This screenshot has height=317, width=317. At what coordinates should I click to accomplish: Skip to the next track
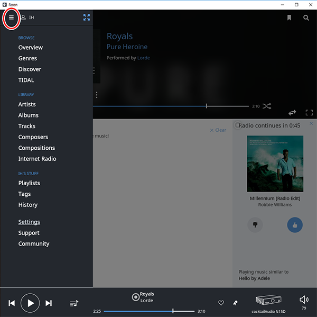point(49,303)
